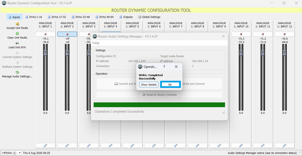Click 'Audio Settings Manager active' status message
302x156 pixels.
[262, 153]
